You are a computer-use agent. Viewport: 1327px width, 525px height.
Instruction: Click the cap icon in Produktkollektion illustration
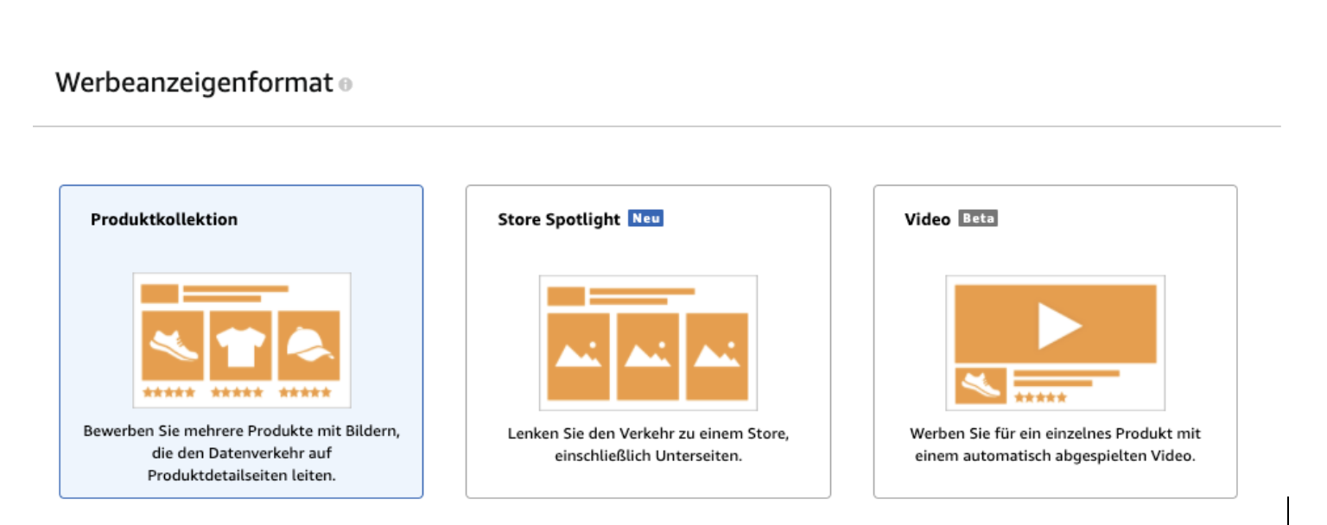[x=309, y=345]
